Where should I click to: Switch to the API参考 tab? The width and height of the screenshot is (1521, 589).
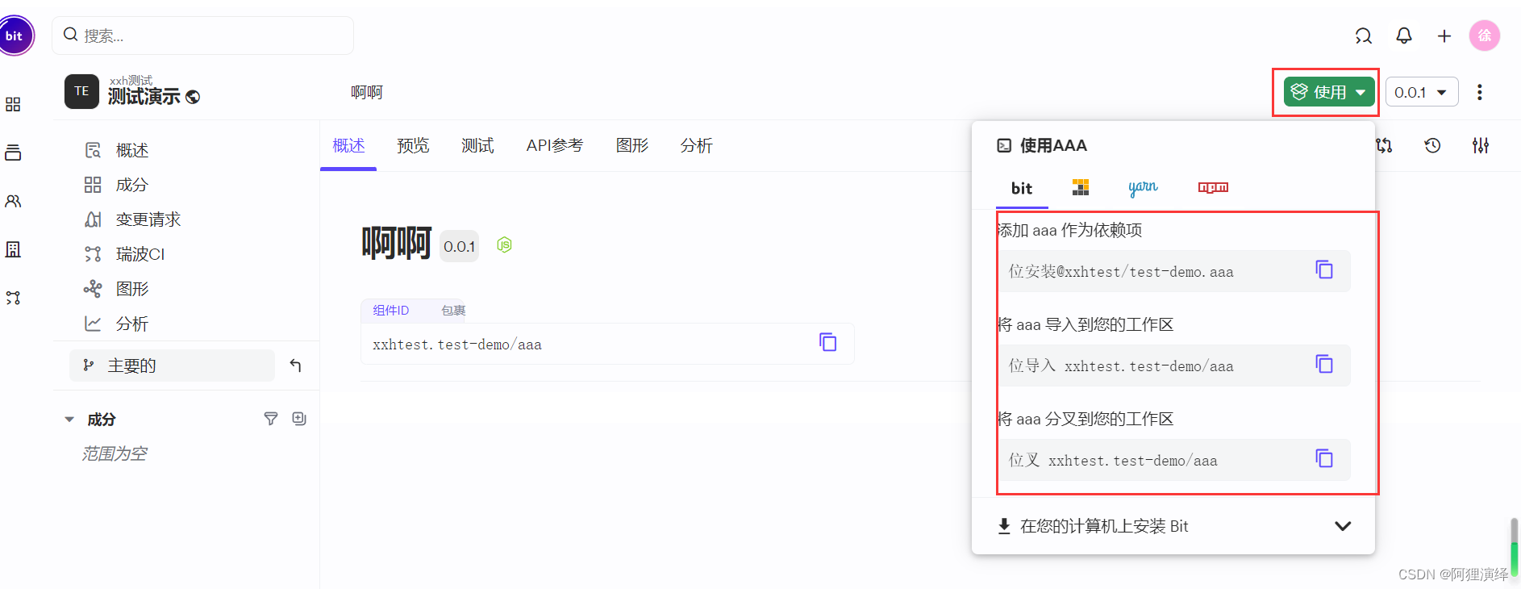[555, 145]
